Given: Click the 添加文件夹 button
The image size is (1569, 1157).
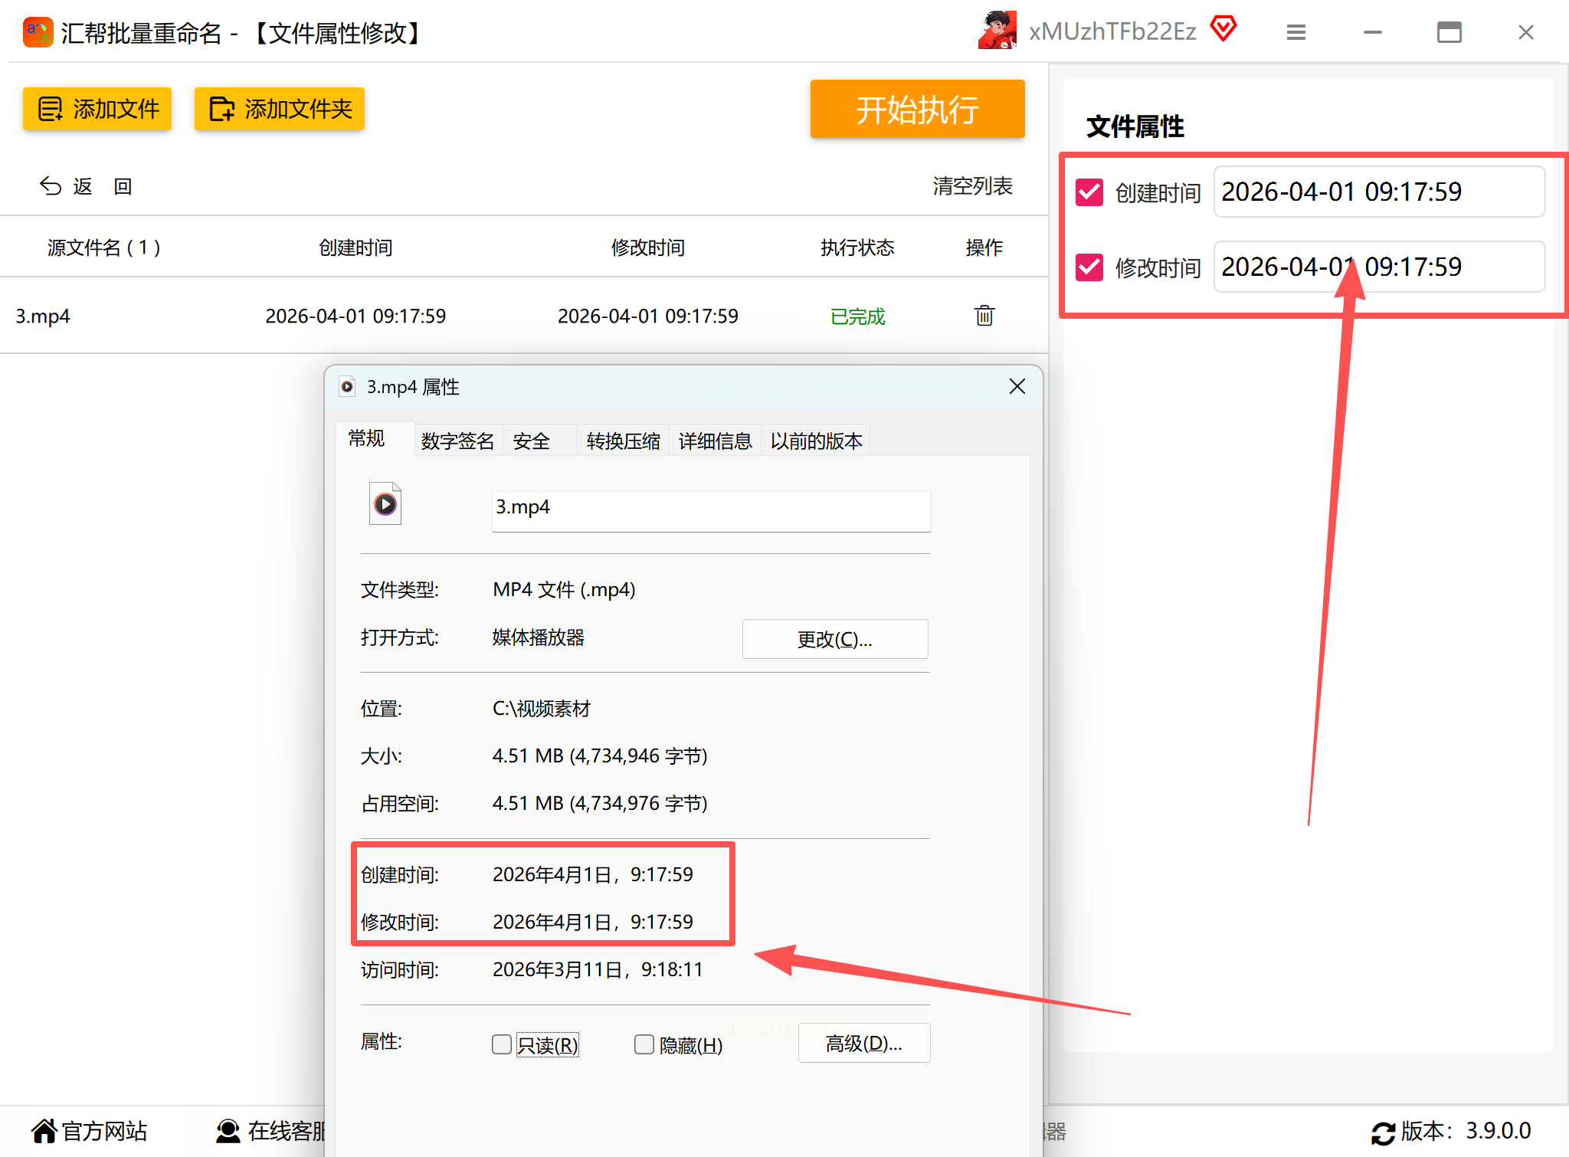Looking at the screenshot, I should 280,109.
